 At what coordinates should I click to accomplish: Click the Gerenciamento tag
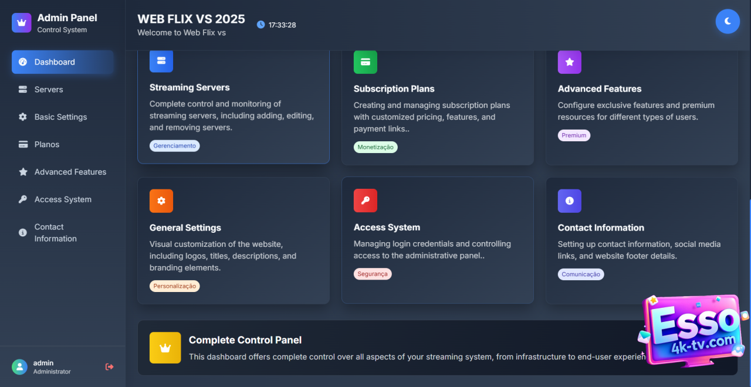[174, 146]
